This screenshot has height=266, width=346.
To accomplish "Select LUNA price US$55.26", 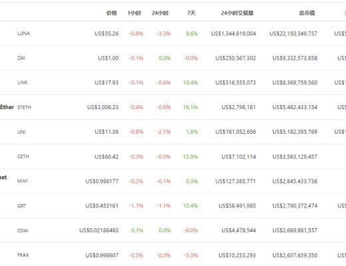I will (106, 33).
